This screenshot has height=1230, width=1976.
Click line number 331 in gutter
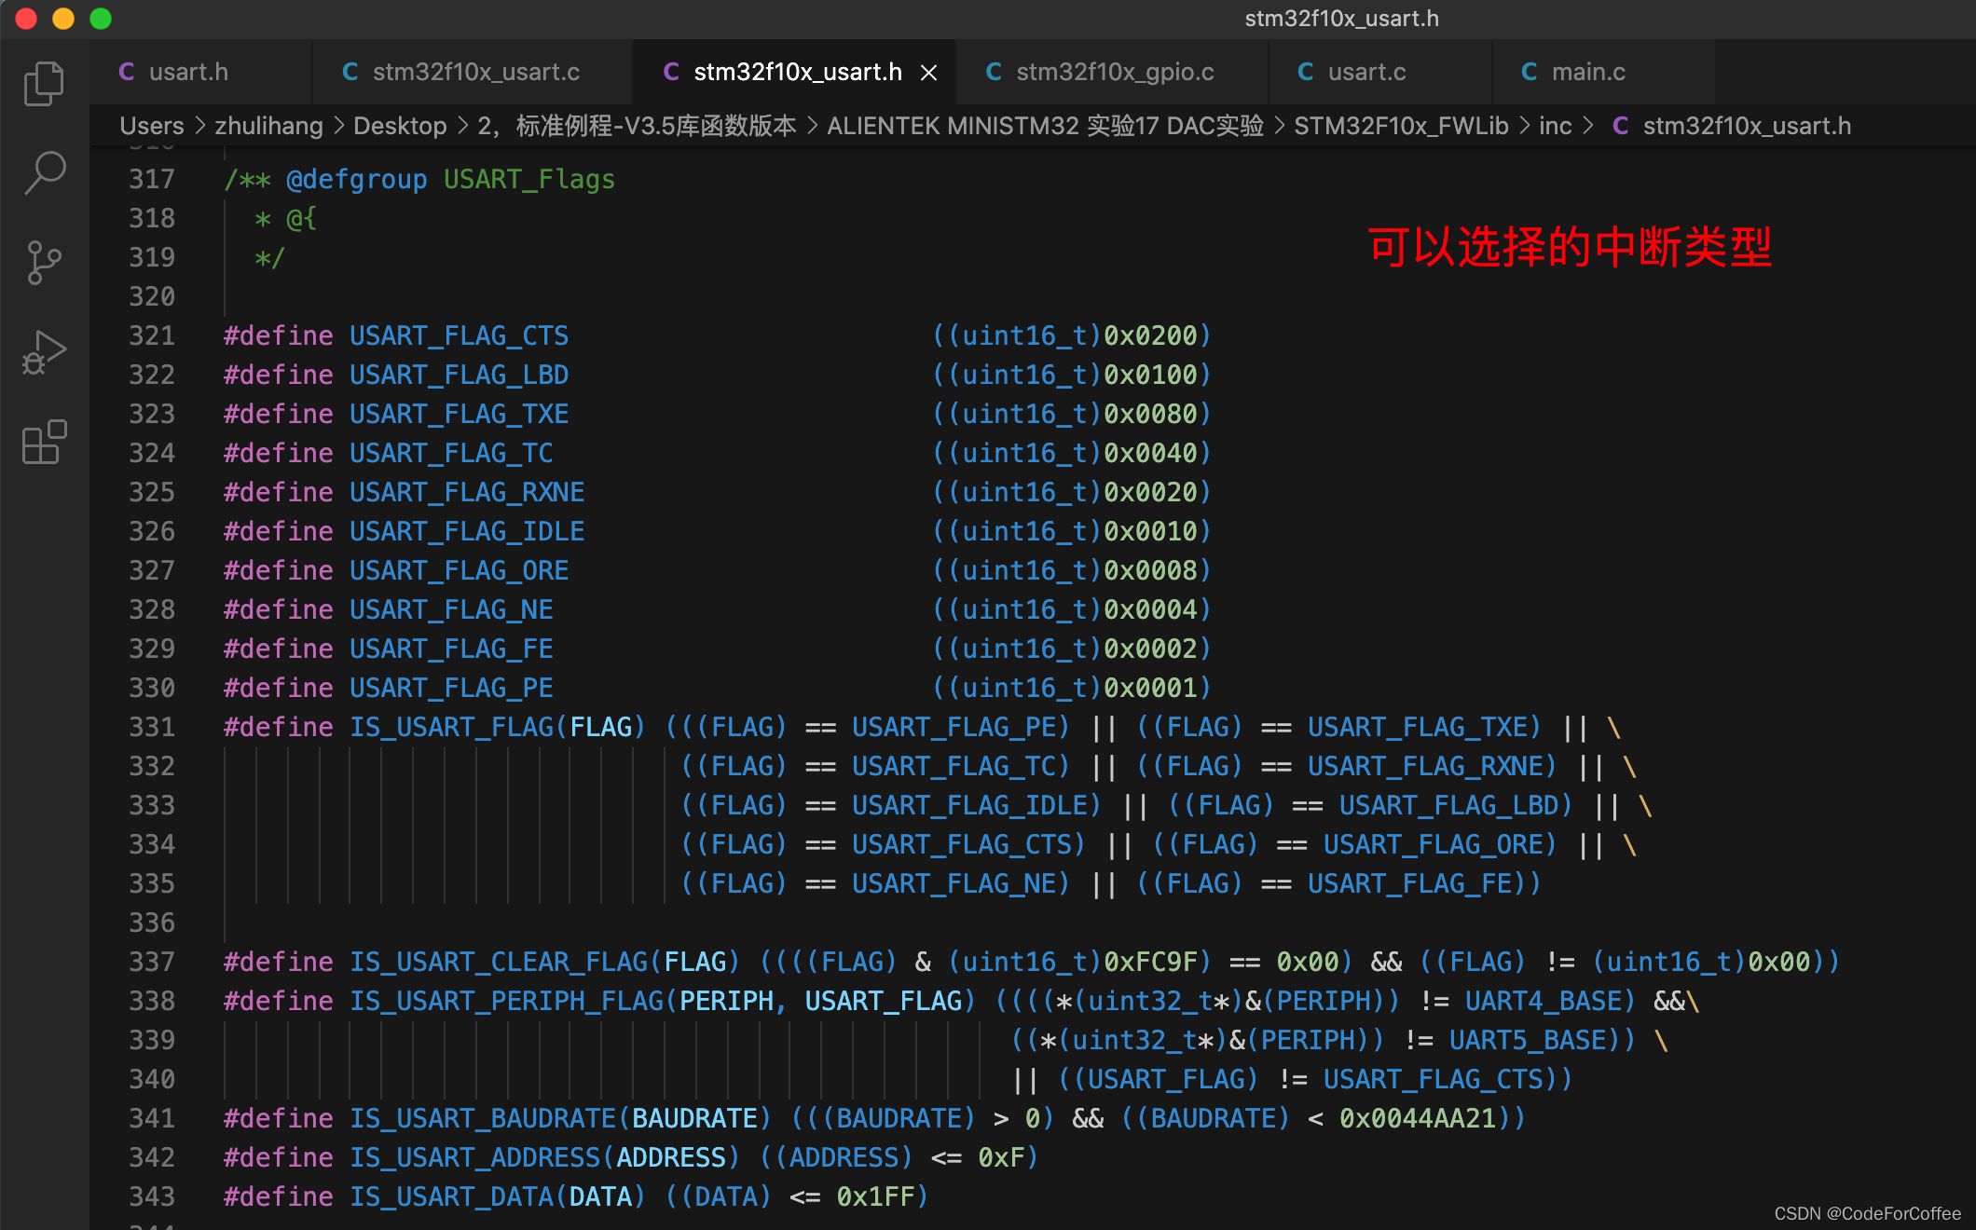click(152, 727)
